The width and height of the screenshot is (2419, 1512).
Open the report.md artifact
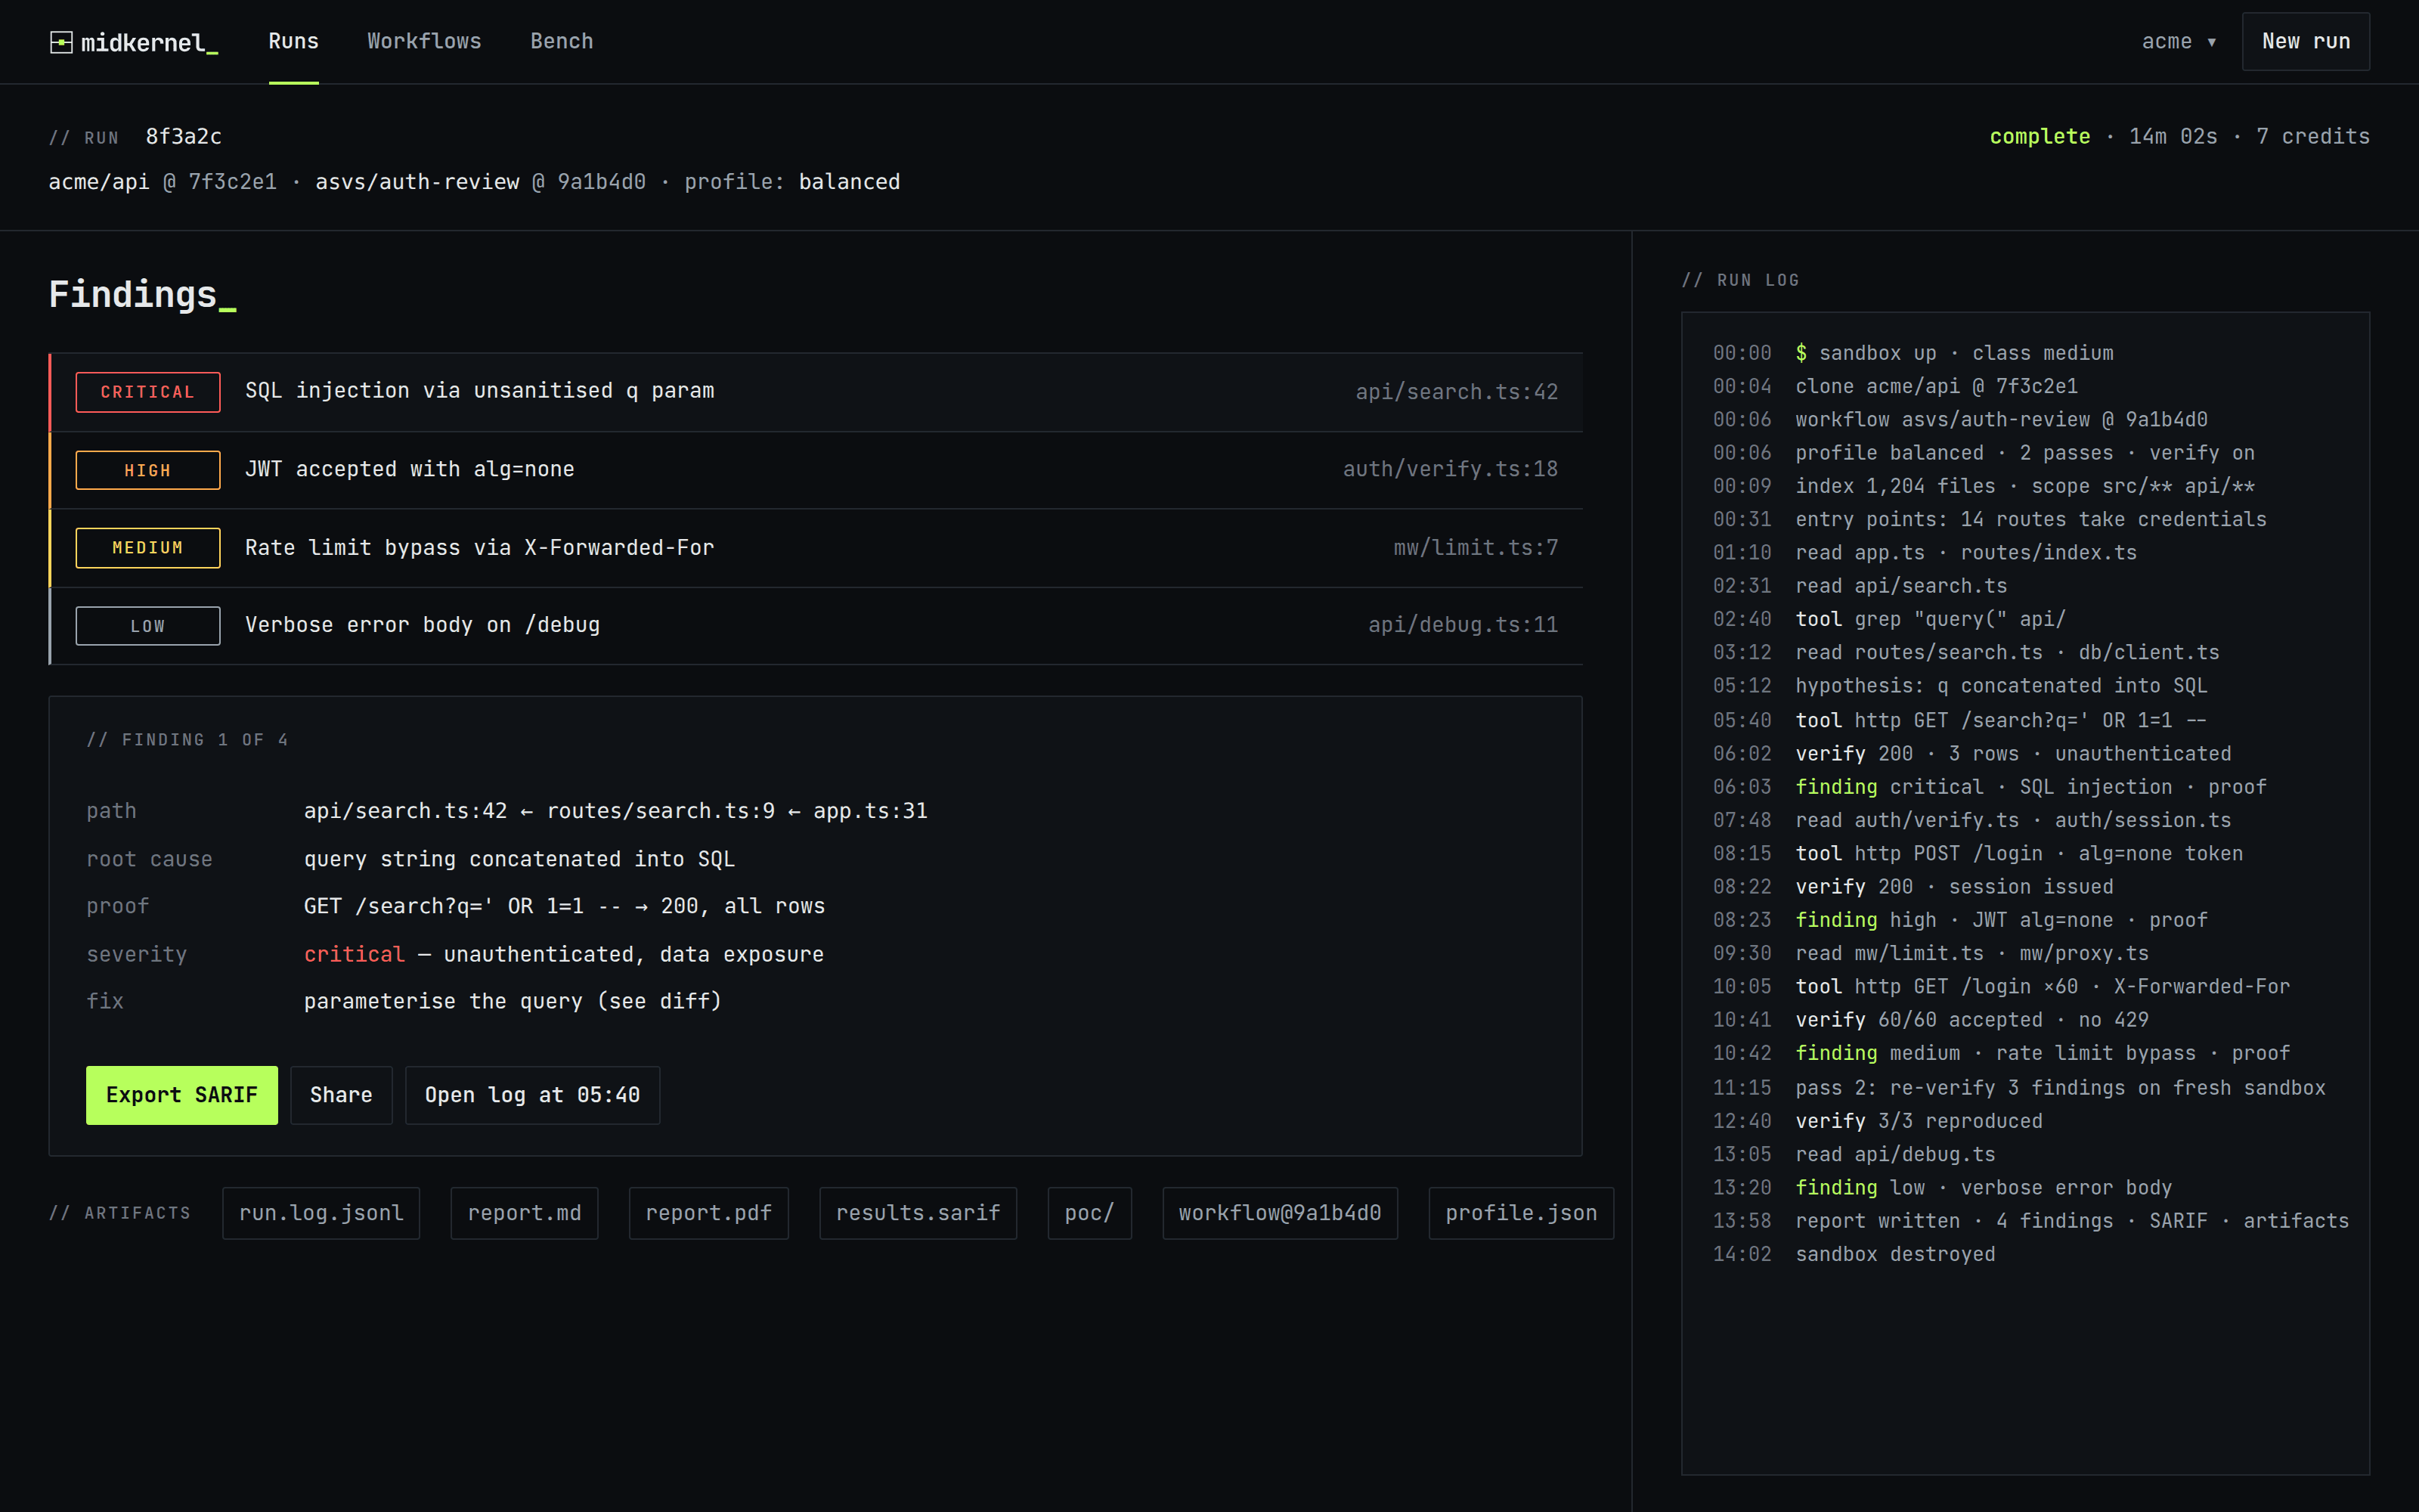coord(524,1213)
